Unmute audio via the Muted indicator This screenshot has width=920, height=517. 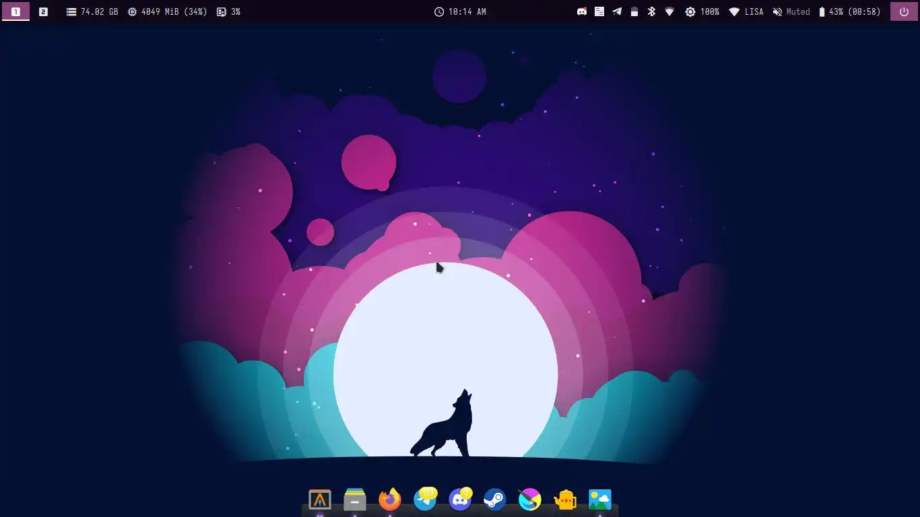click(791, 11)
